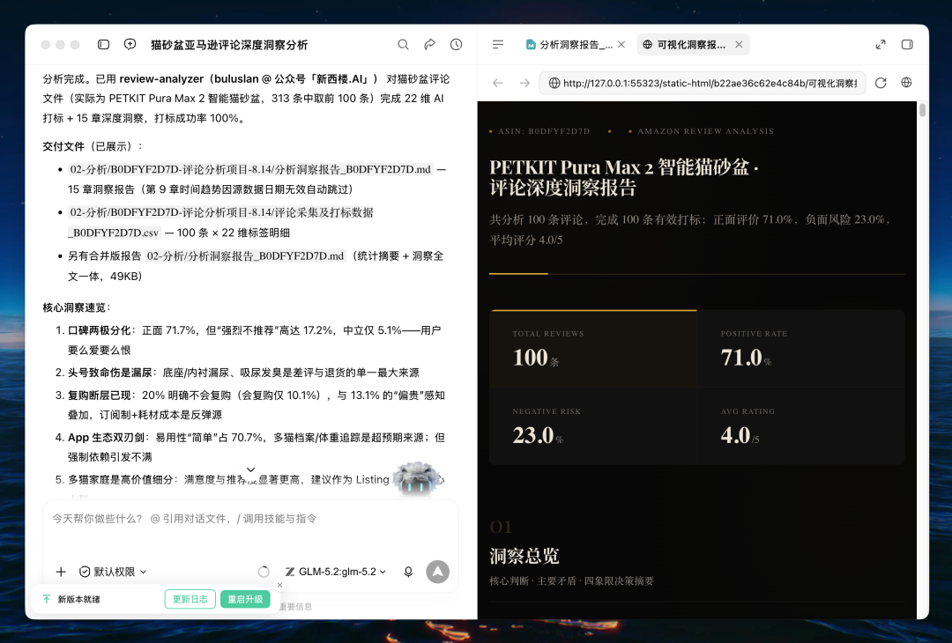Switch to 分析洞察报告 tab

click(569, 44)
